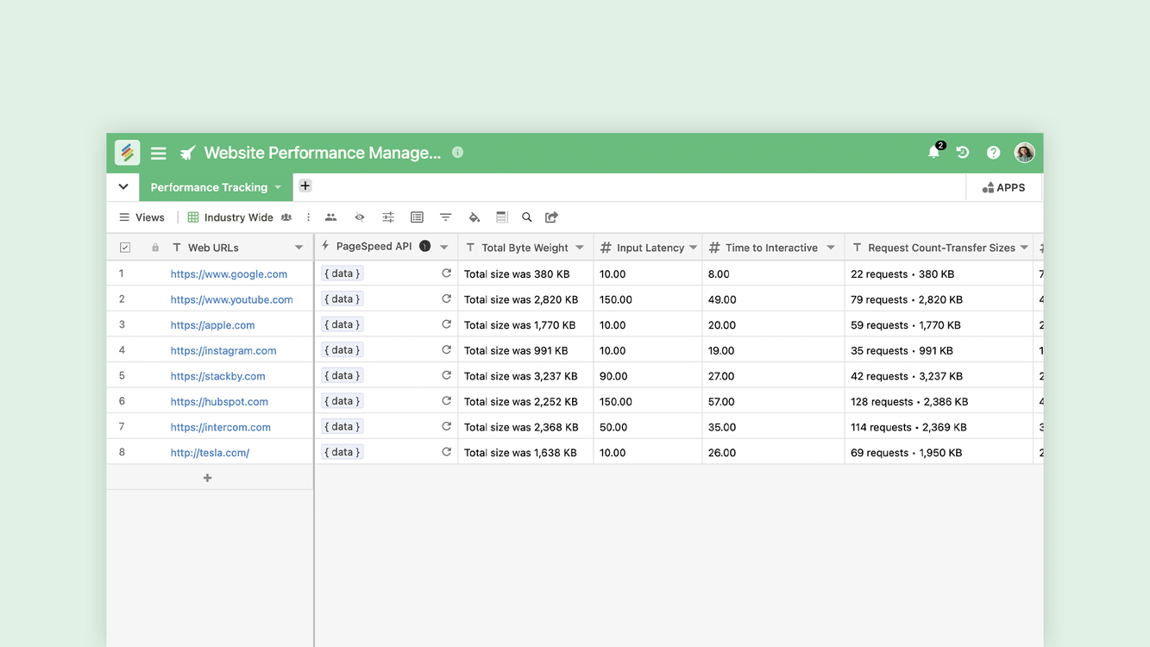Select cell '128 requests • 2,386 KB'

click(x=939, y=401)
